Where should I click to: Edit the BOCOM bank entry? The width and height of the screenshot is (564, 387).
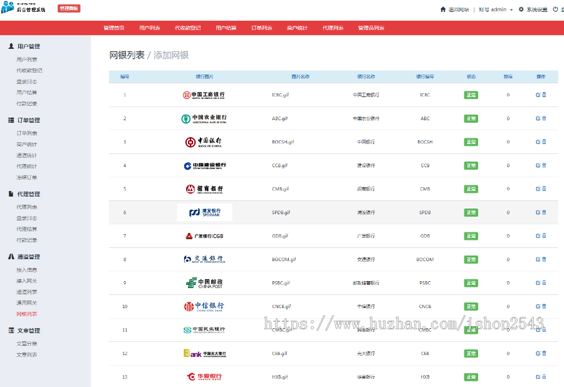(538, 259)
